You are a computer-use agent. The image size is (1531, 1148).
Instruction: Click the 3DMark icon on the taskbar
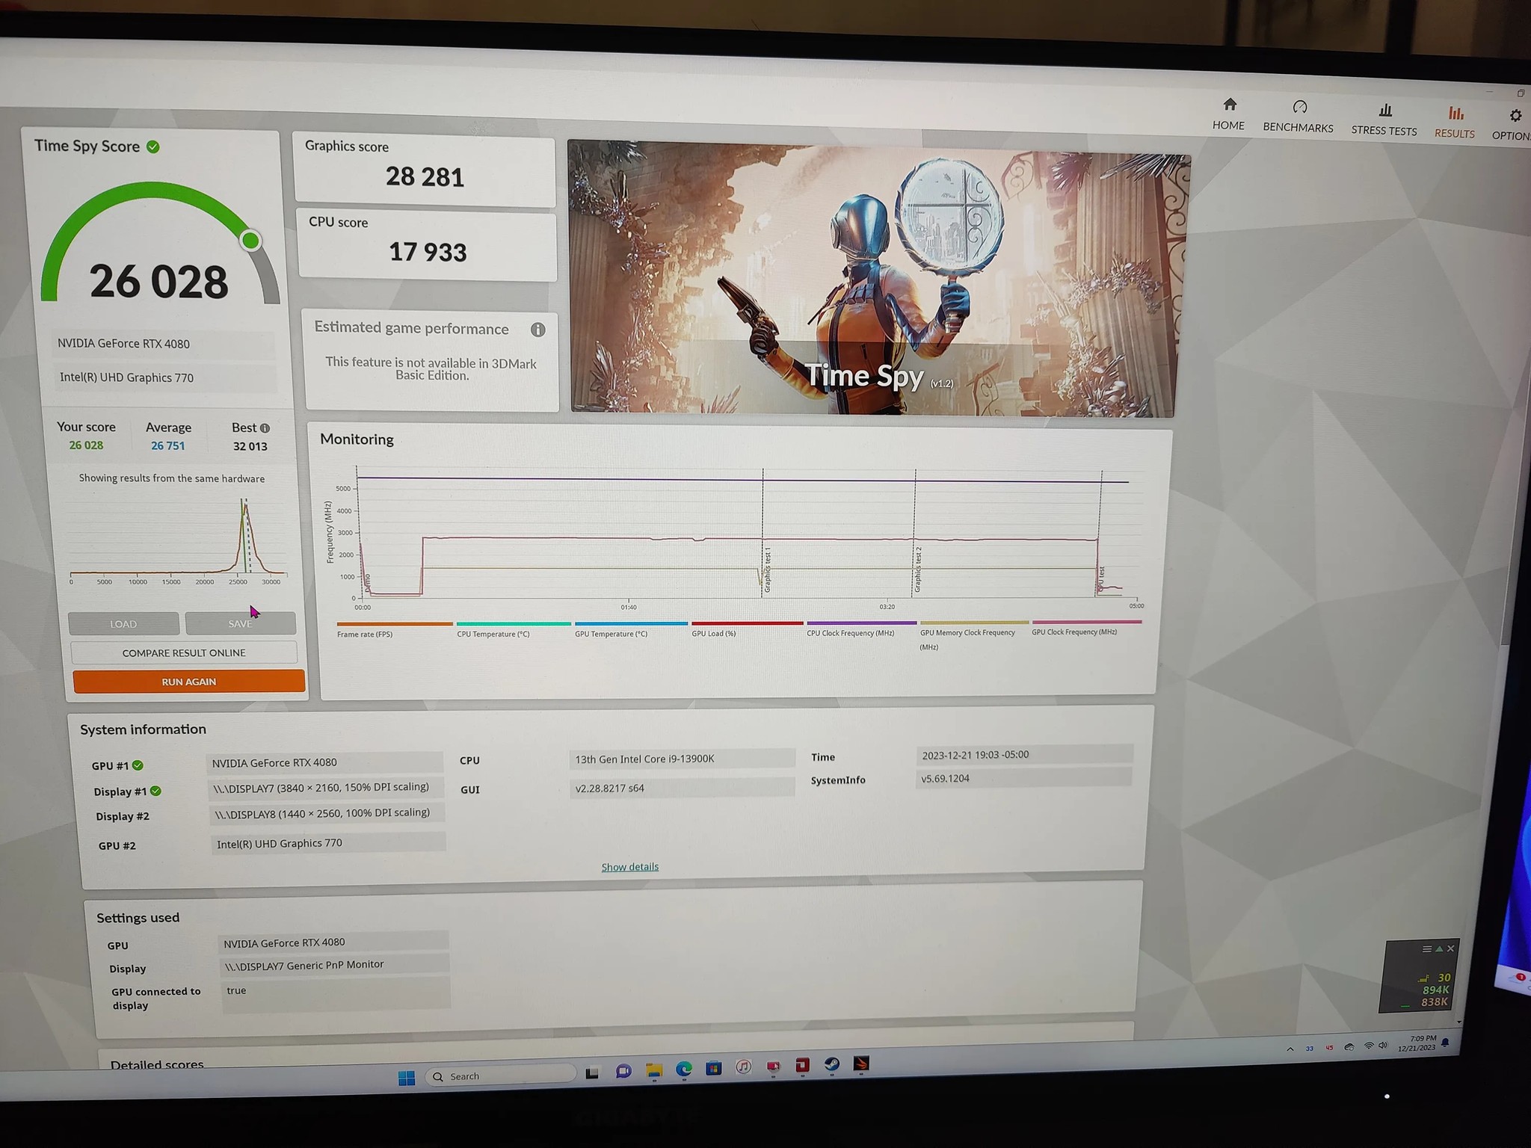(x=862, y=1063)
